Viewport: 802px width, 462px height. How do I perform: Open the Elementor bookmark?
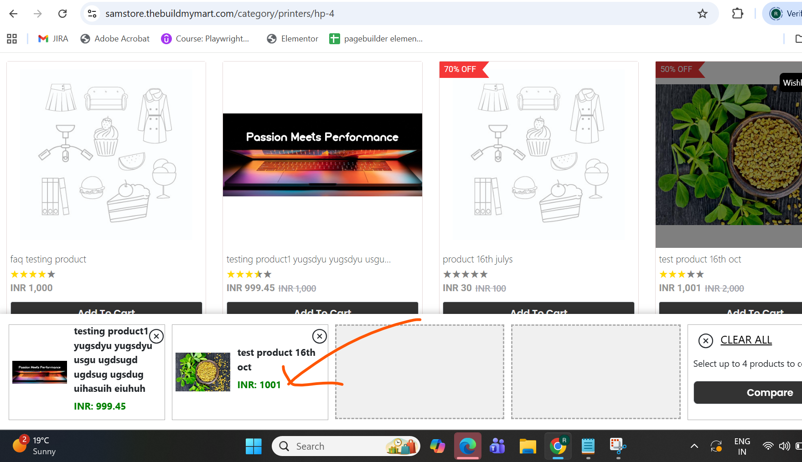click(293, 39)
